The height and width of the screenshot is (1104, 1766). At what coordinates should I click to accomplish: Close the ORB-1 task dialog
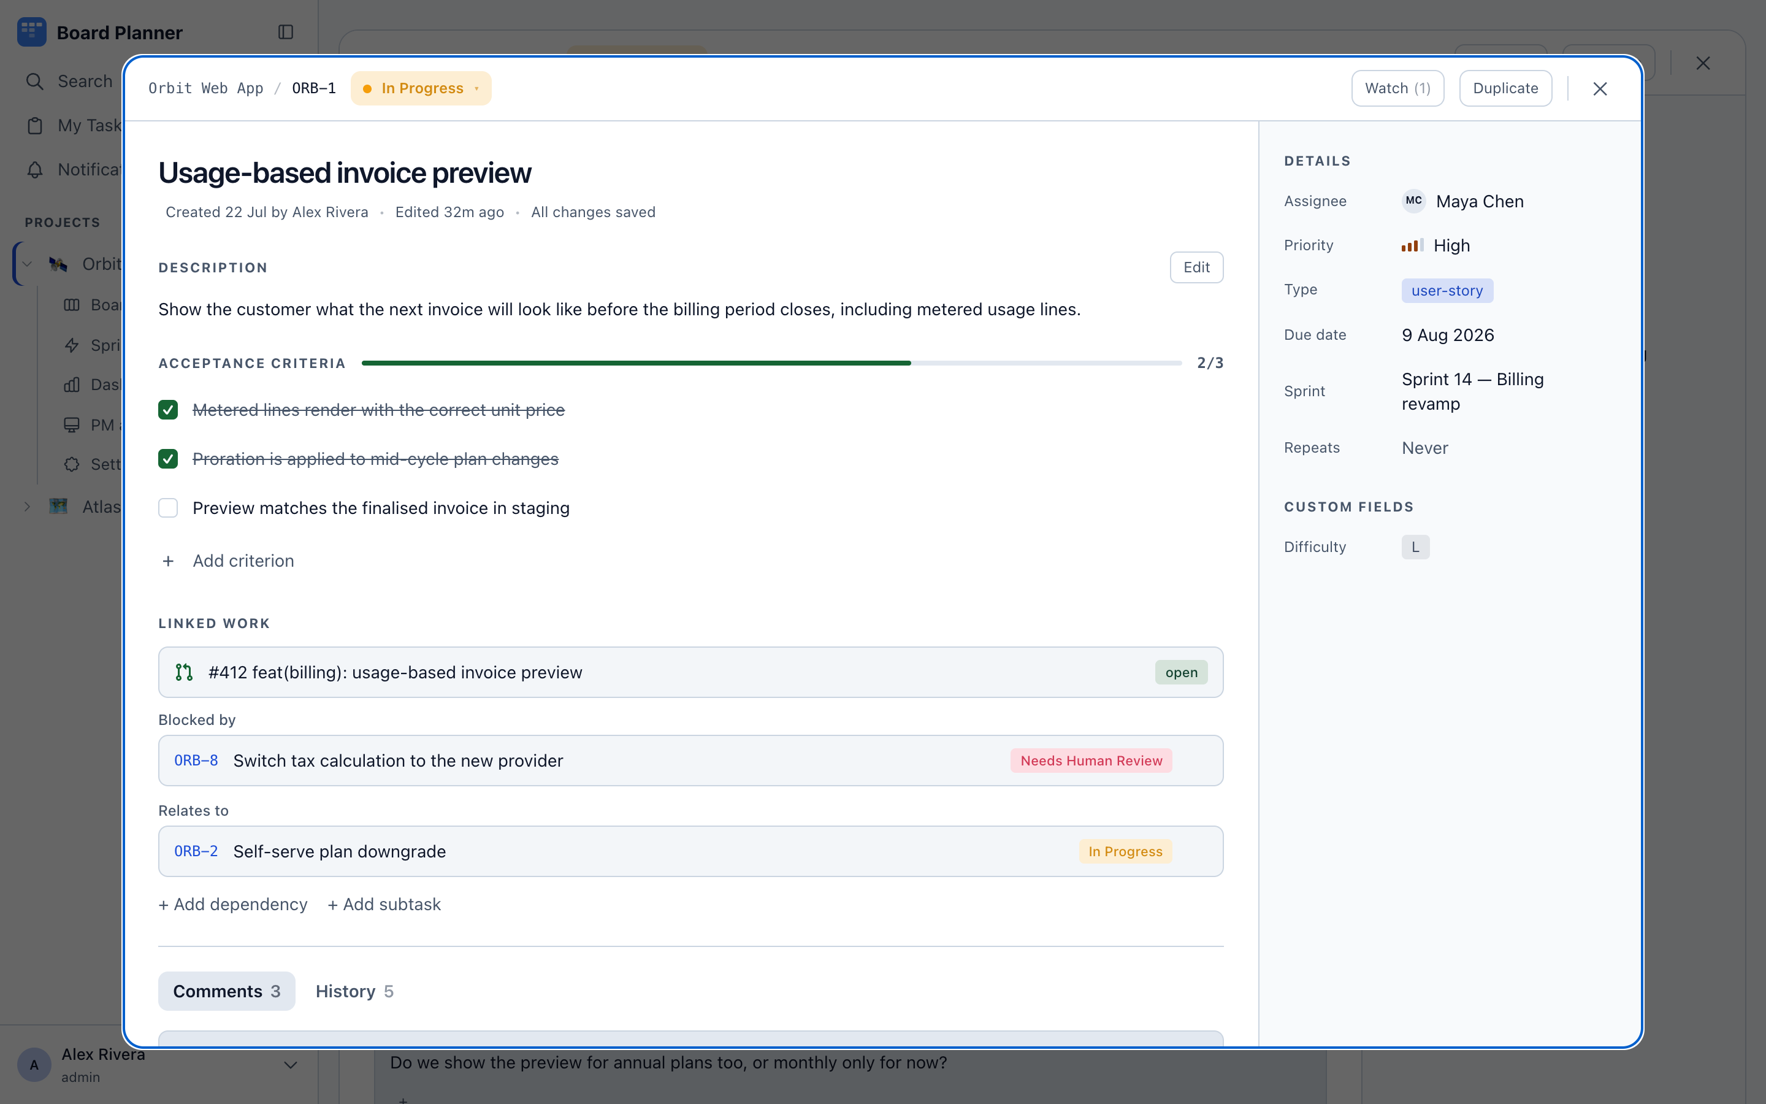click(x=1600, y=88)
